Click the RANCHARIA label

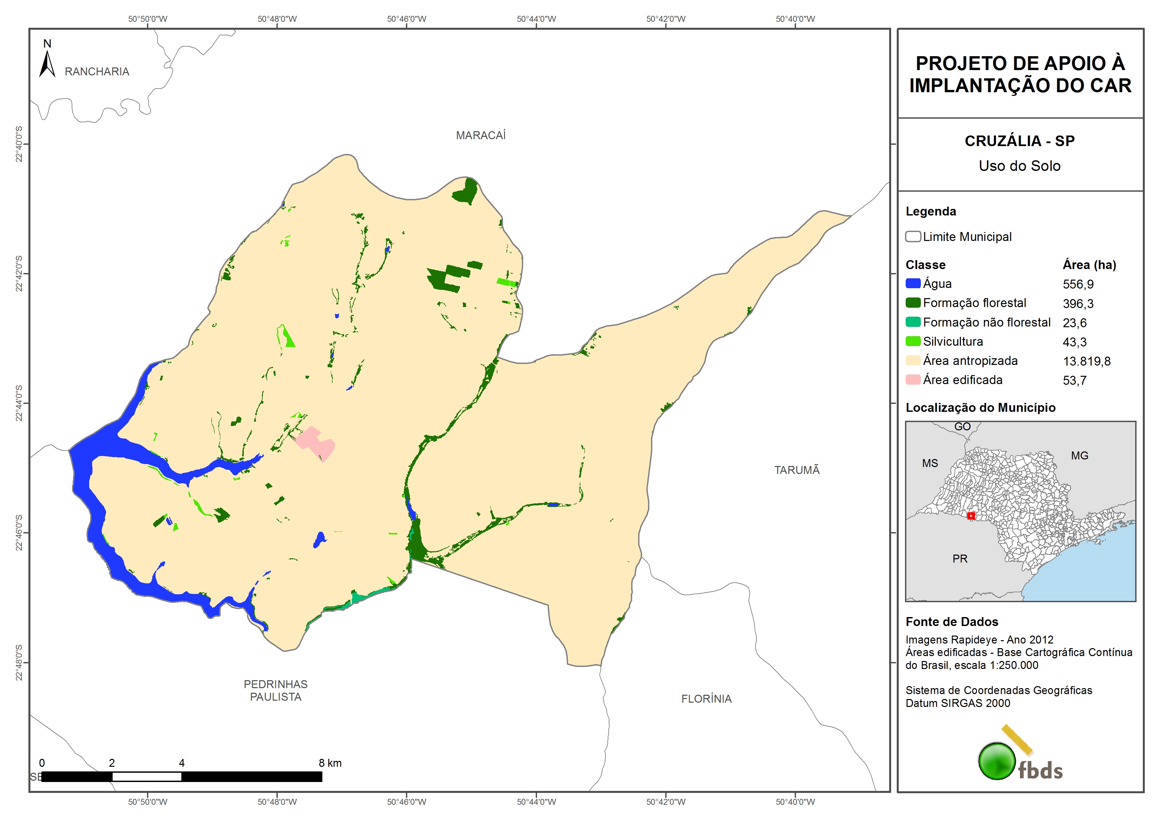(97, 72)
